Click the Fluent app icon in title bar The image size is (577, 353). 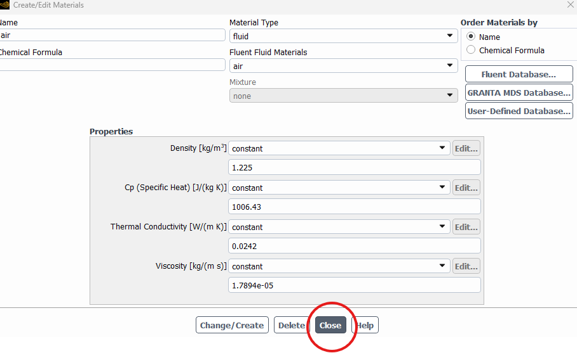click(x=4, y=5)
